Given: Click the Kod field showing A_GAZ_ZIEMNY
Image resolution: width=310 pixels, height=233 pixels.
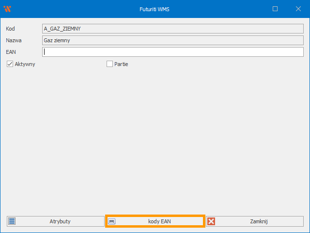Looking at the screenshot, I should (x=172, y=29).
